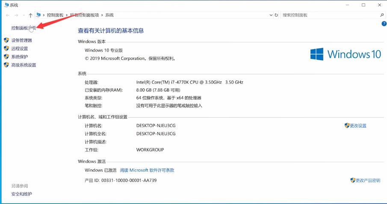Select 所有控制面板项 in the breadcrumb
The width and height of the screenshot is (387, 204).
pos(84,15)
